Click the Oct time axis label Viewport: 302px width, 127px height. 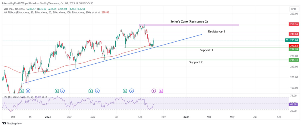click(x=13, y=117)
